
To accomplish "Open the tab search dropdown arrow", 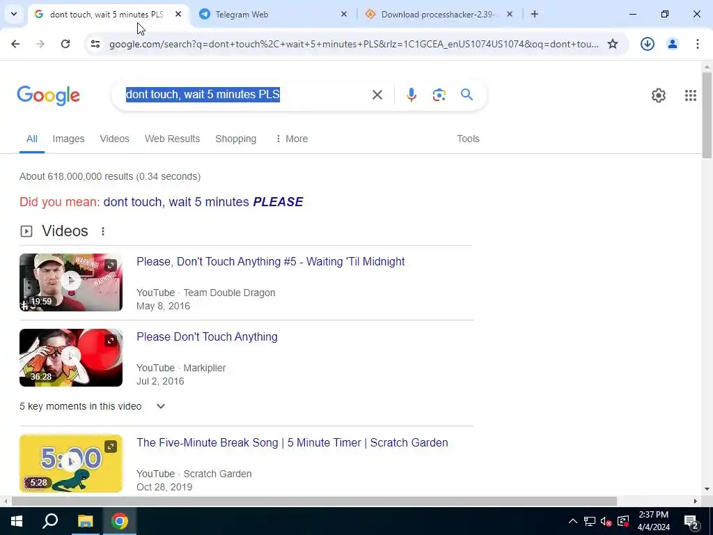I will (14, 14).
